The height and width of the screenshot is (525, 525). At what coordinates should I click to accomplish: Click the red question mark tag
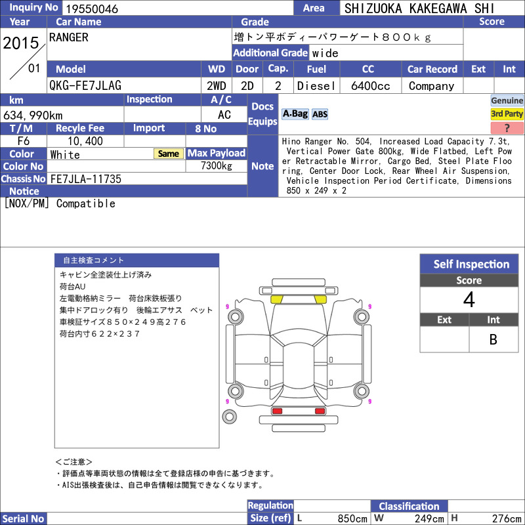click(507, 127)
